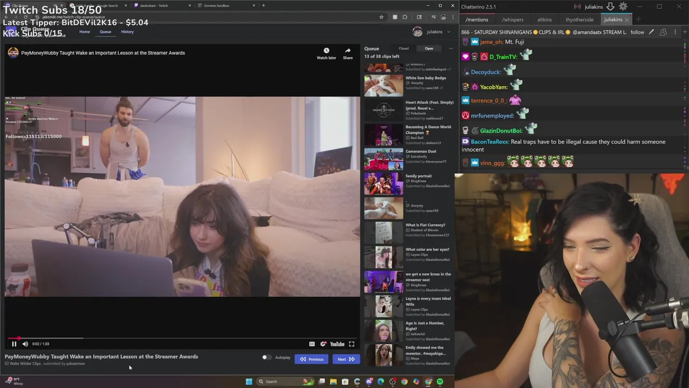
Task: Reload the page in the browser
Action: [25, 17]
